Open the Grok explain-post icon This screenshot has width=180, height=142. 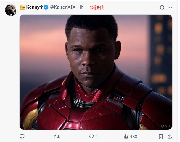tap(162, 7)
